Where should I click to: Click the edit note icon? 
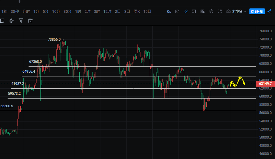3,21
